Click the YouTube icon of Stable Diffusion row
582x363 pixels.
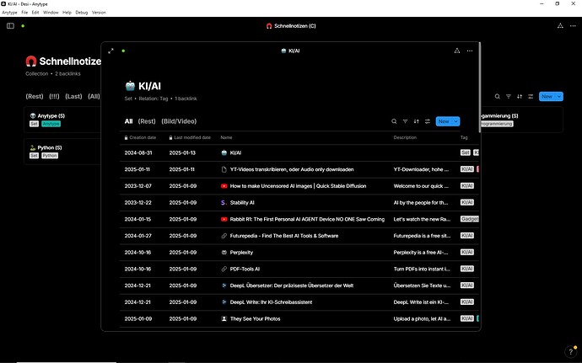[224, 186]
